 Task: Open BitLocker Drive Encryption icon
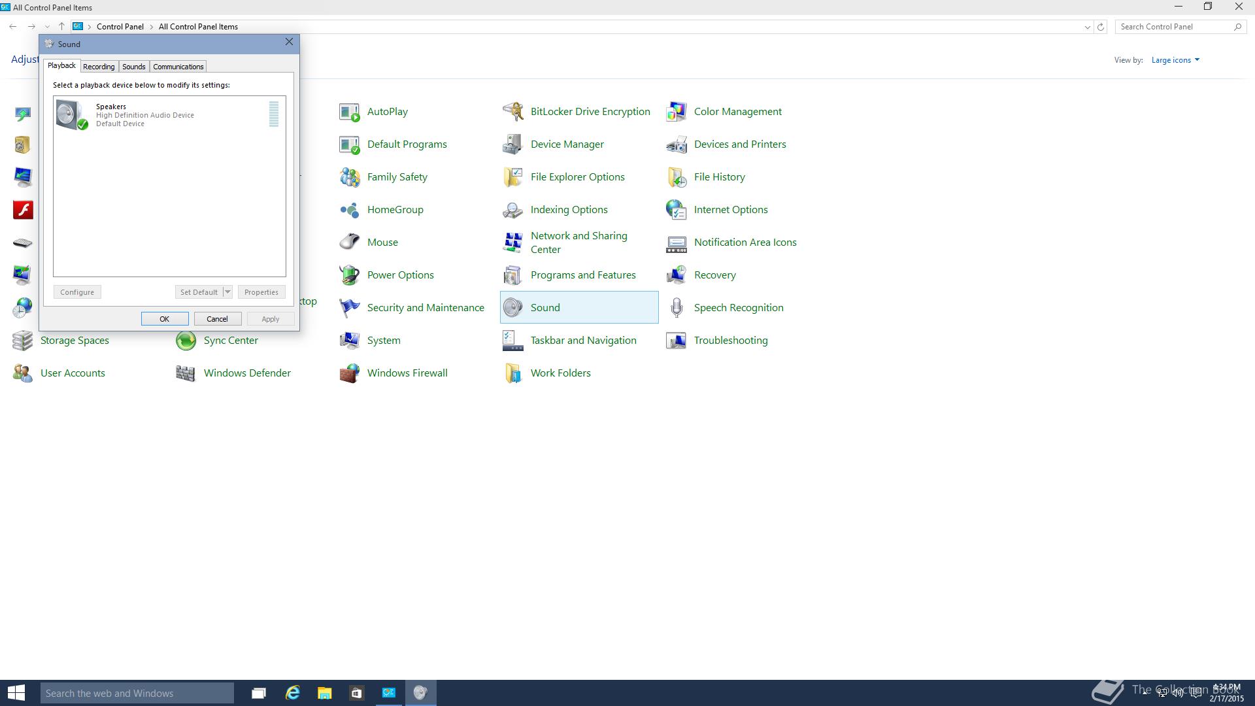point(513,112)
